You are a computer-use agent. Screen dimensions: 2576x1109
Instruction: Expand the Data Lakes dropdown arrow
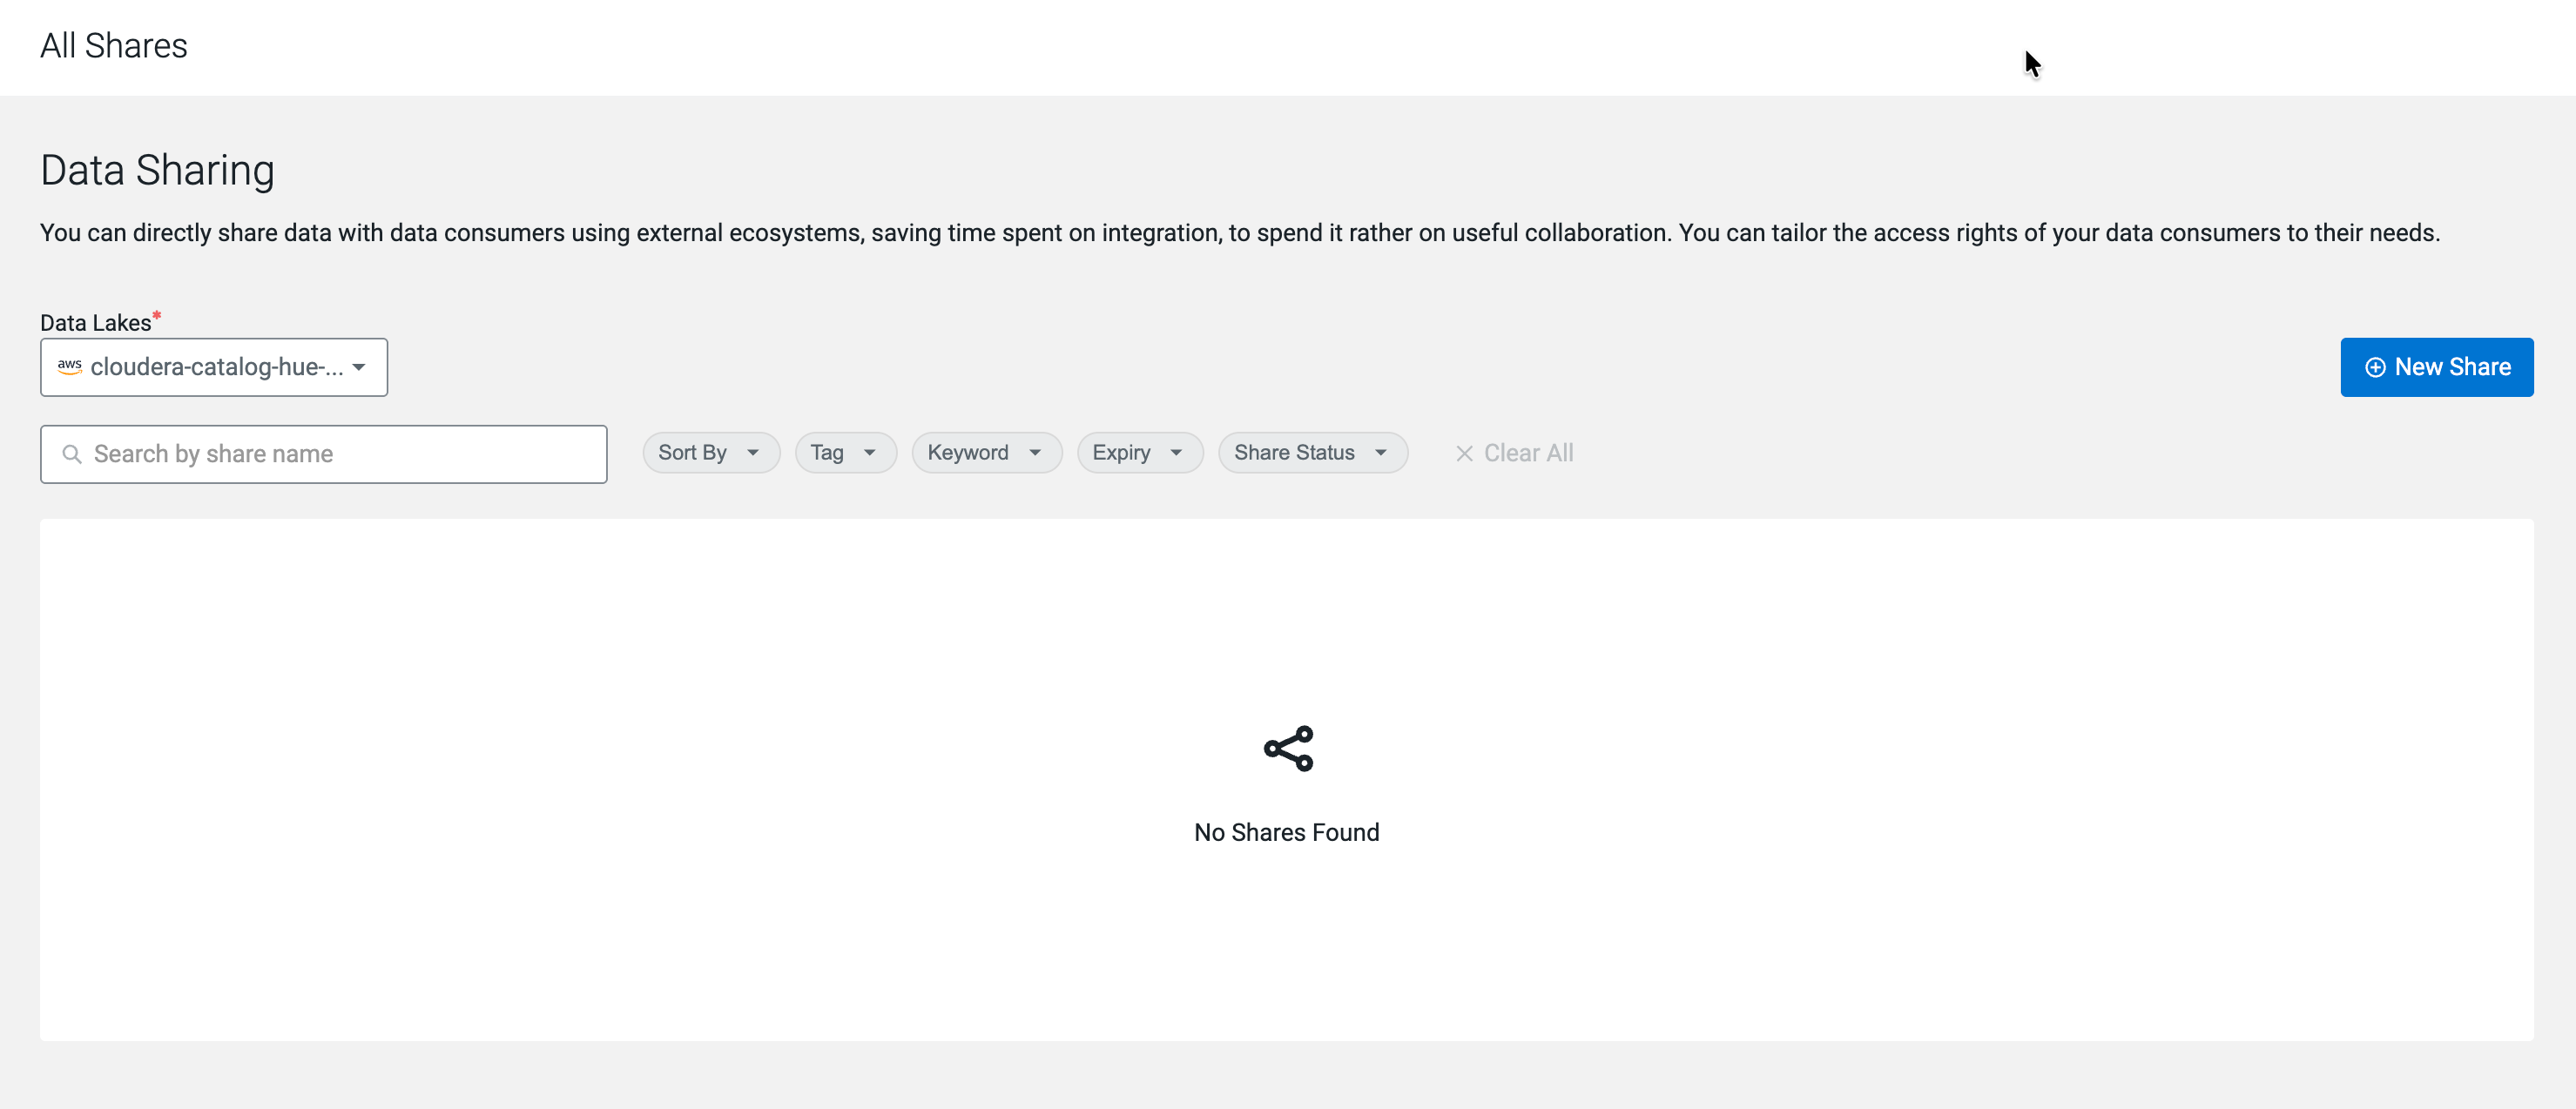[x=359, y=367]
